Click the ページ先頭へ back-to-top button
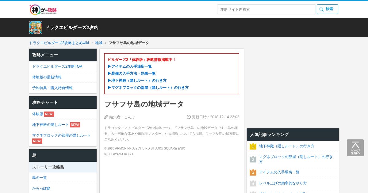368x193 pixels. coord(355,148)
